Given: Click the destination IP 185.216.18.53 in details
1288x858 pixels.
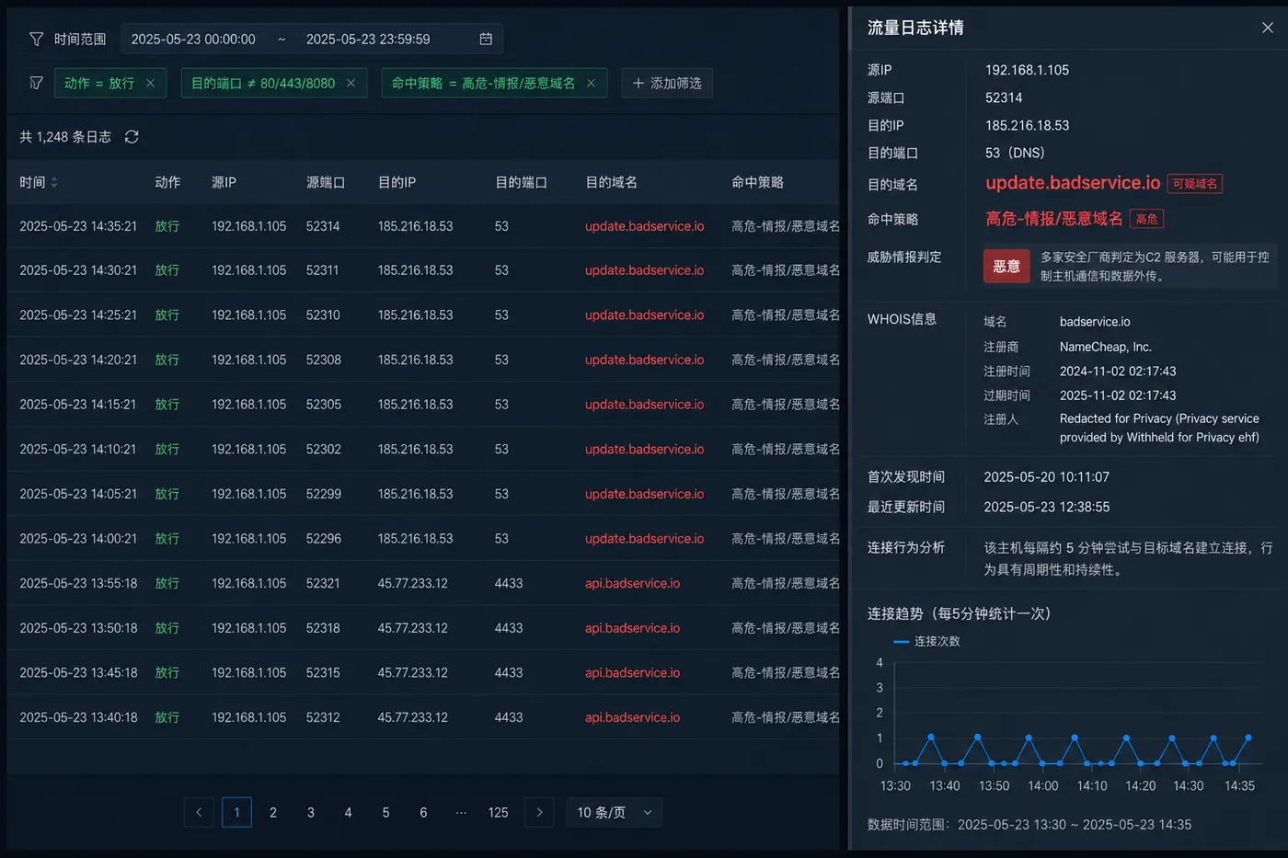Looking at the screenshot, I should pos(1027,125).
